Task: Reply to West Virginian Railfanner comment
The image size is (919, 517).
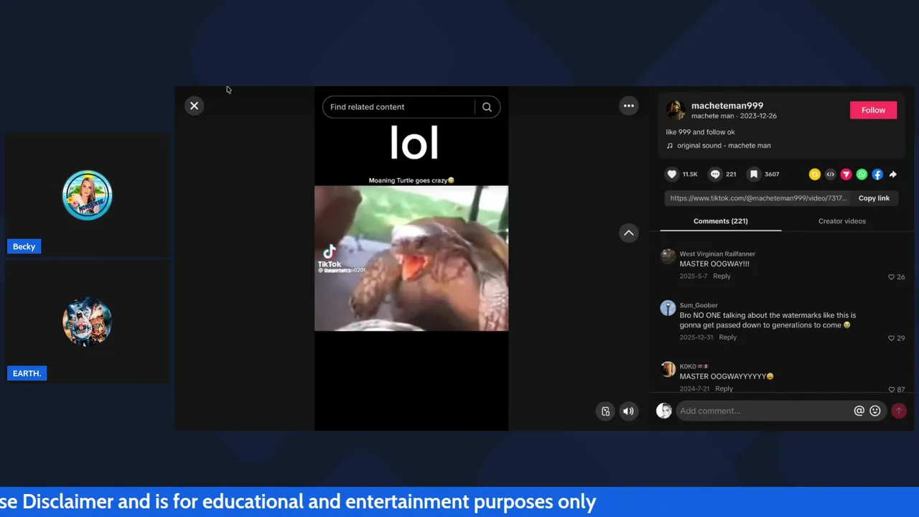Action: [722, 276]
